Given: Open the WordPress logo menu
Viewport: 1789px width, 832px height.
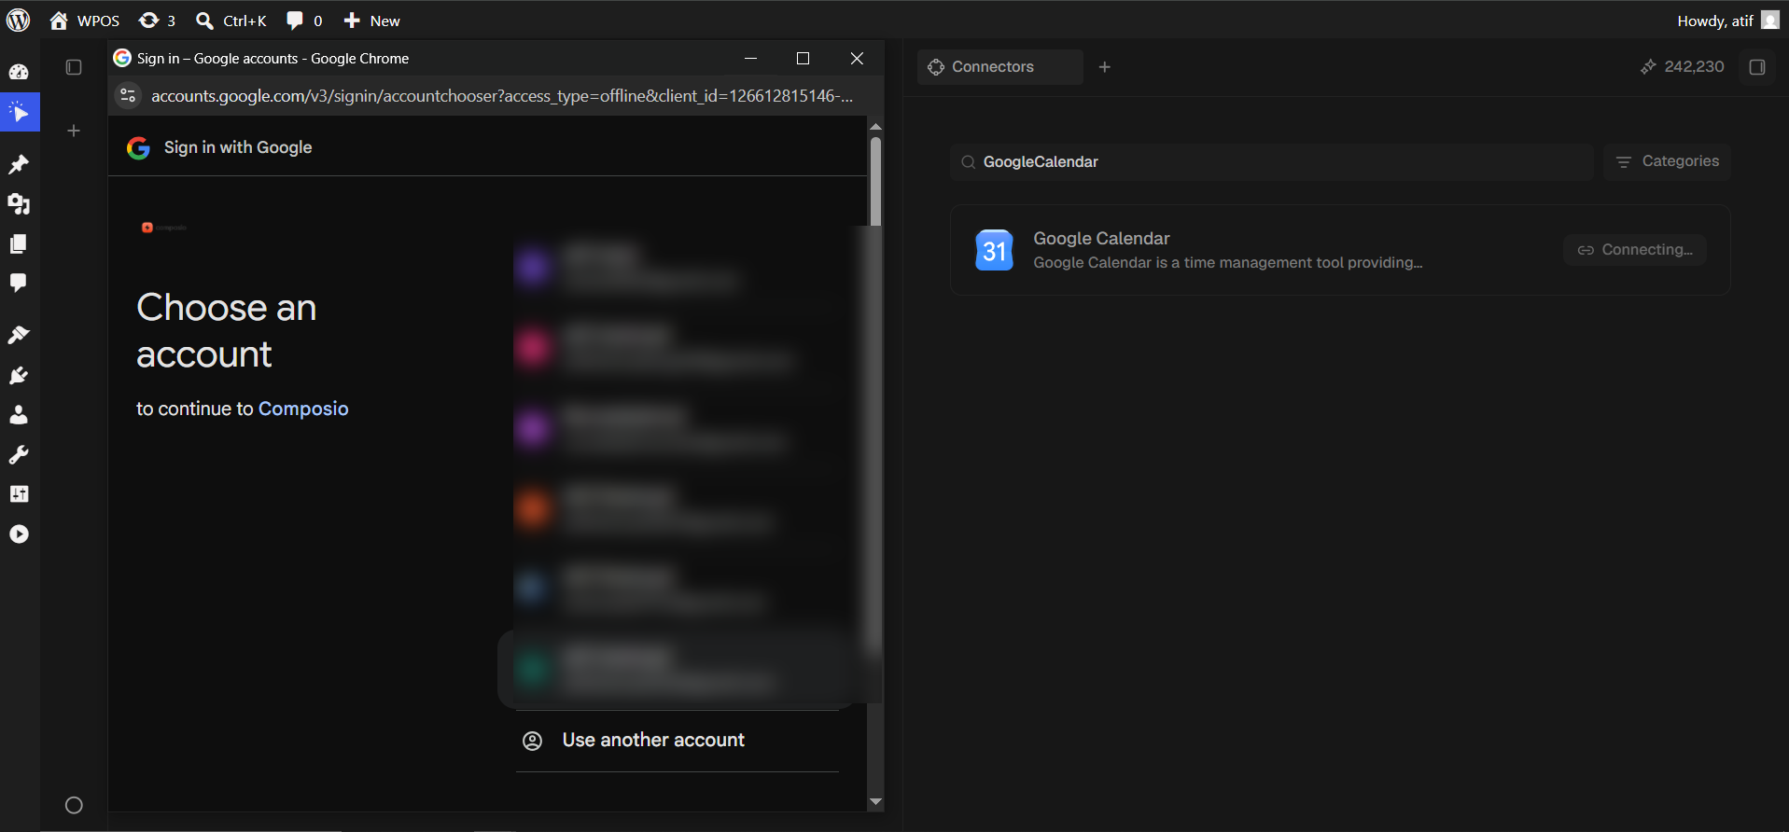Looking at the screenshot, I should click(x=19, y=21).
